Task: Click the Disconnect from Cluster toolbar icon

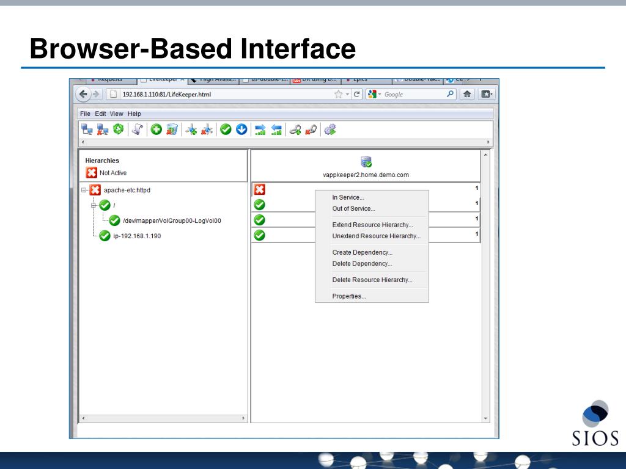Action: [103, 129]
